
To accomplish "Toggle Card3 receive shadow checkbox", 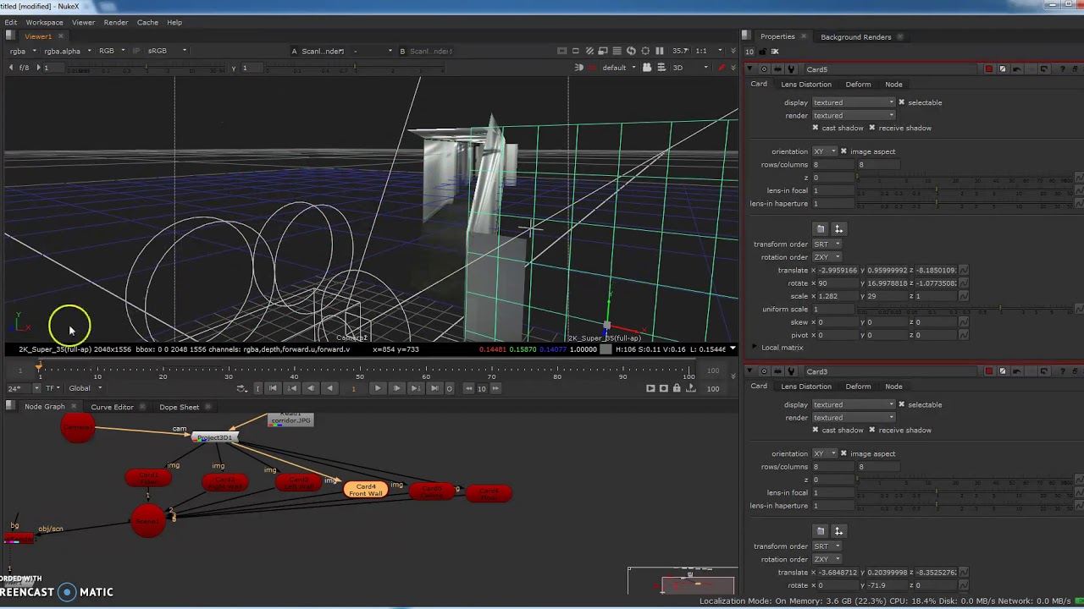I will point(871,430).
